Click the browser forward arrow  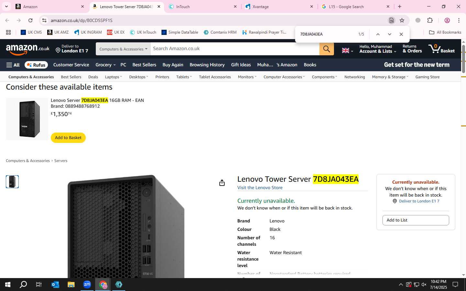coord(19,20)
